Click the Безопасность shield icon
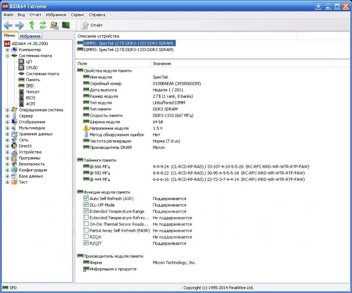This screenshot has width=352, height=293. (14, 164)
